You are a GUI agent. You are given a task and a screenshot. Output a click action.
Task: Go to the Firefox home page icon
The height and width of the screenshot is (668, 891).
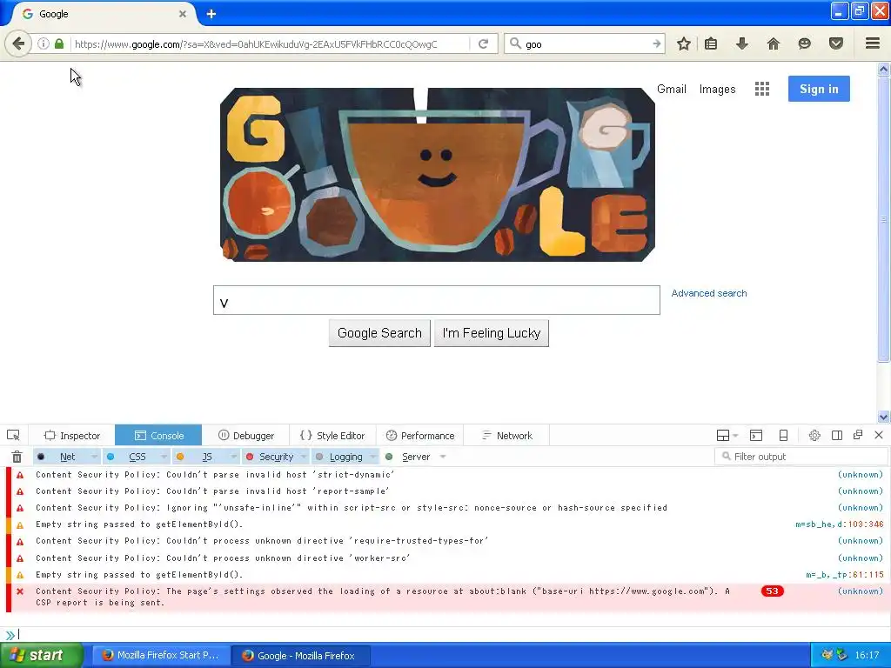tap(773, 43)
